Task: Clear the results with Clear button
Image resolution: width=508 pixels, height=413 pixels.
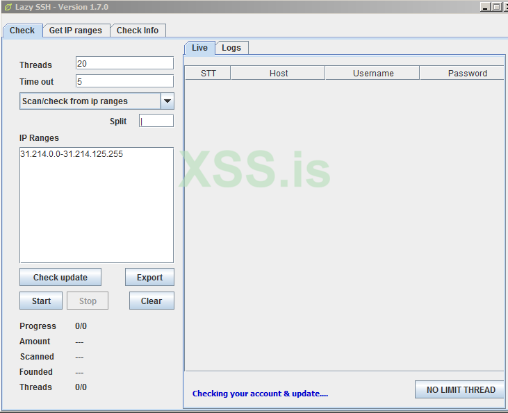Action: (x=151, y=301)
